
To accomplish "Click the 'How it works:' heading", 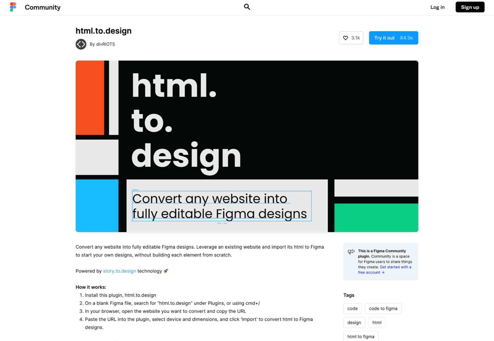I will [x=91, y=287].
